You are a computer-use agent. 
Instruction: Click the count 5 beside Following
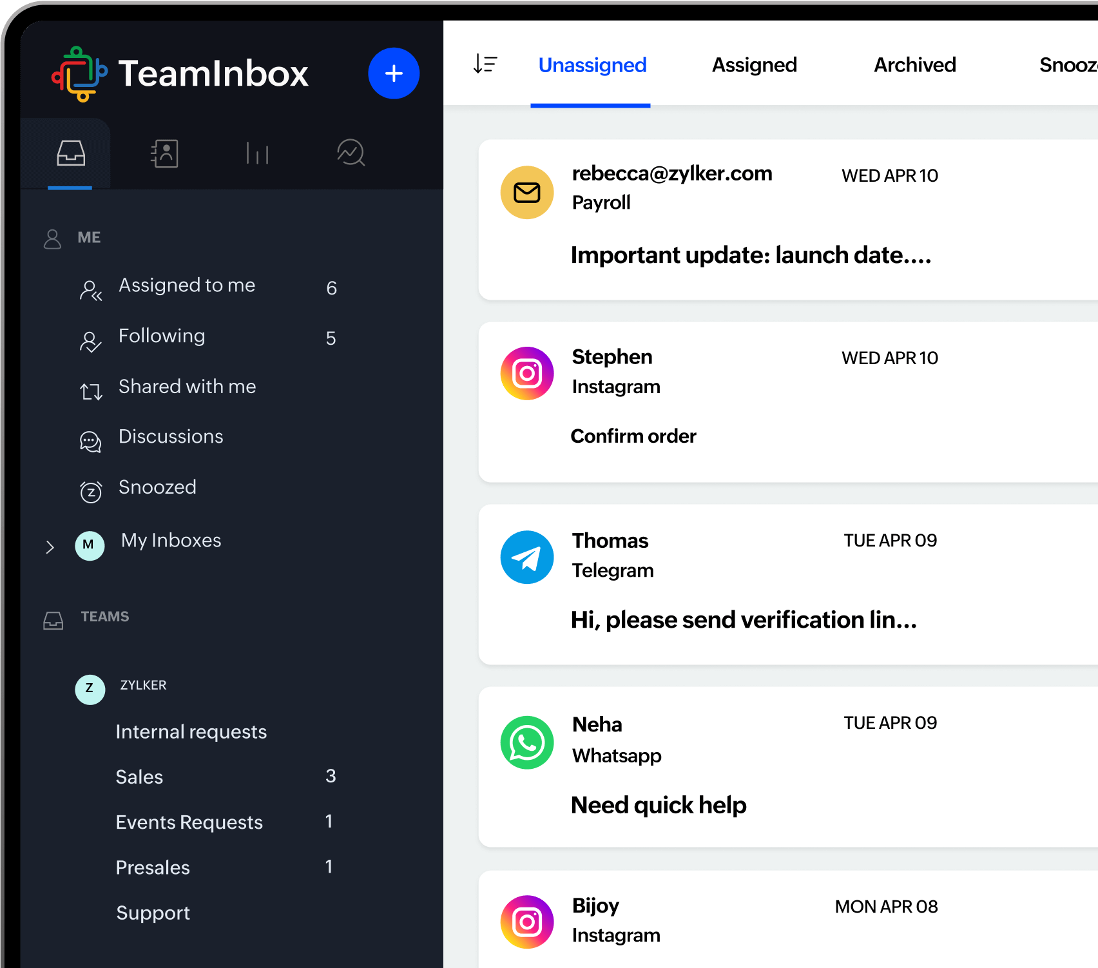[x=331, y=338]
